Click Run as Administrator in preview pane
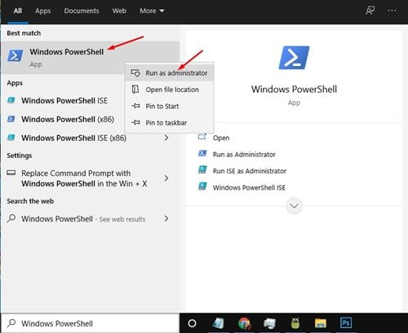This screenshot has height=333, width=408. (x=244, y=155)
